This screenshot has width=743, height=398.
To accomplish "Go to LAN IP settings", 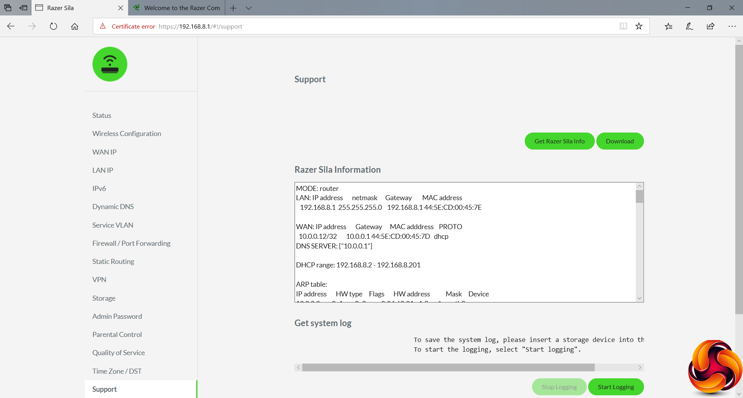I will tap(103, 170).
